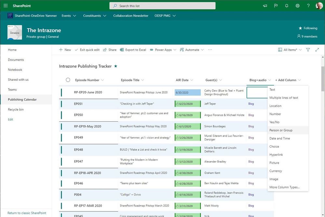Select Hyperlink column type
The height and width of the screenshot is (217, 325).
click(x=288, y=155)
